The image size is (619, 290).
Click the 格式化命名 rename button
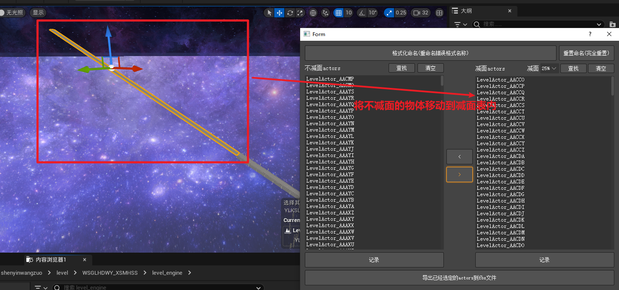point(430,53)
